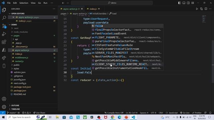Open the Accounts icon
The height and width of the screenshot is (120, 214).
[x=4, y=99]
